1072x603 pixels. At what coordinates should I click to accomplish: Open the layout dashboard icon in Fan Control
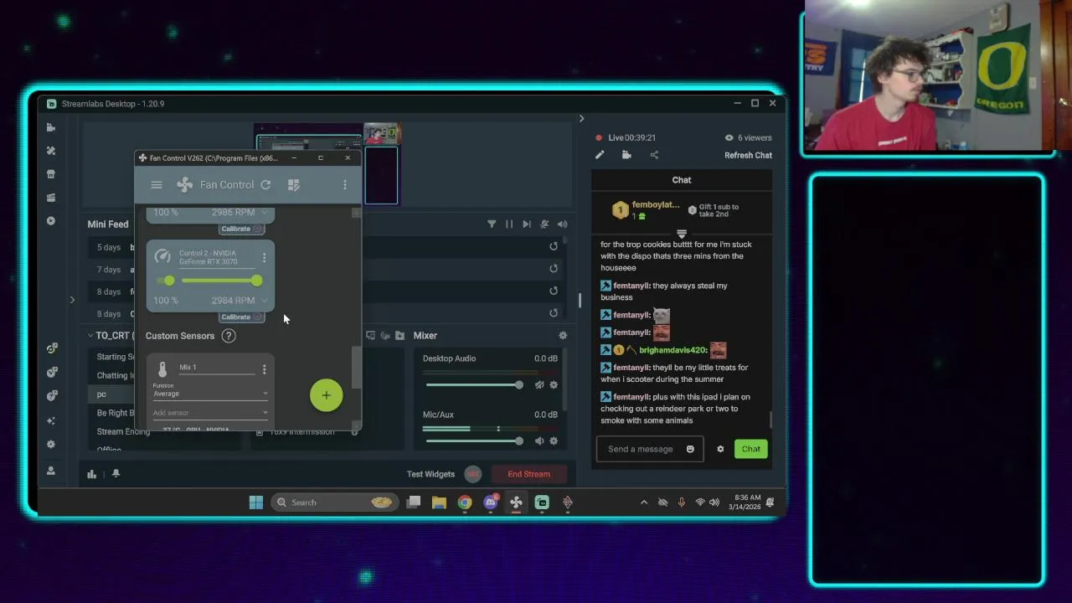point(293,185)
